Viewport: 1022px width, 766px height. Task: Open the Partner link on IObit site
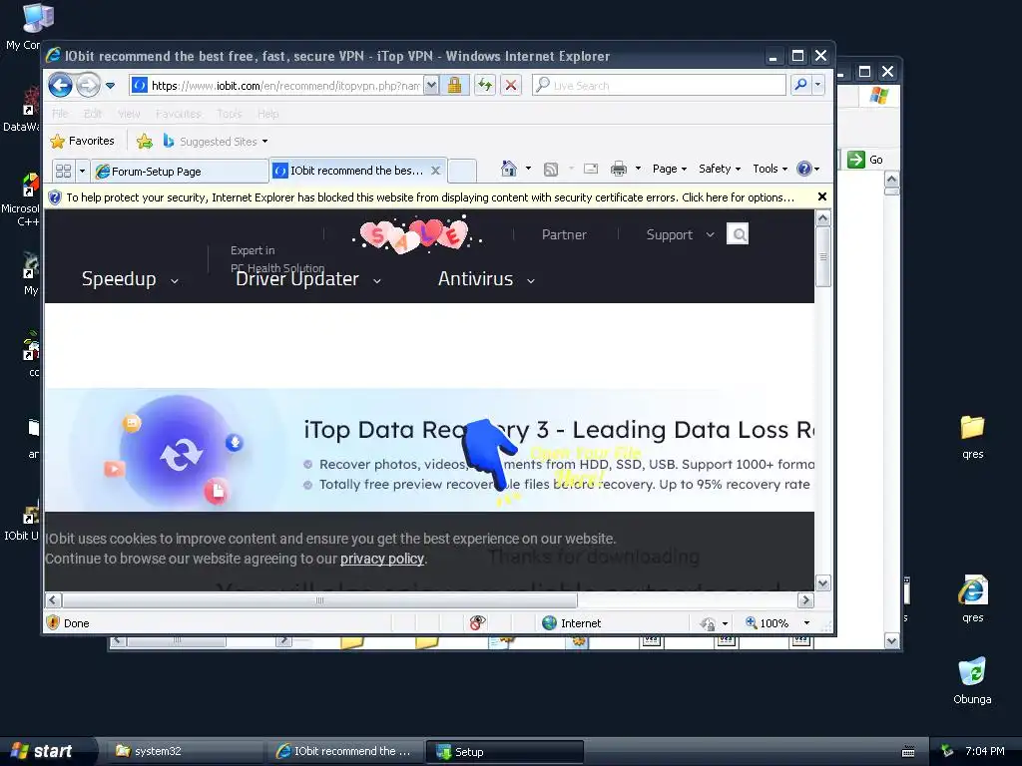pos(564,234)
